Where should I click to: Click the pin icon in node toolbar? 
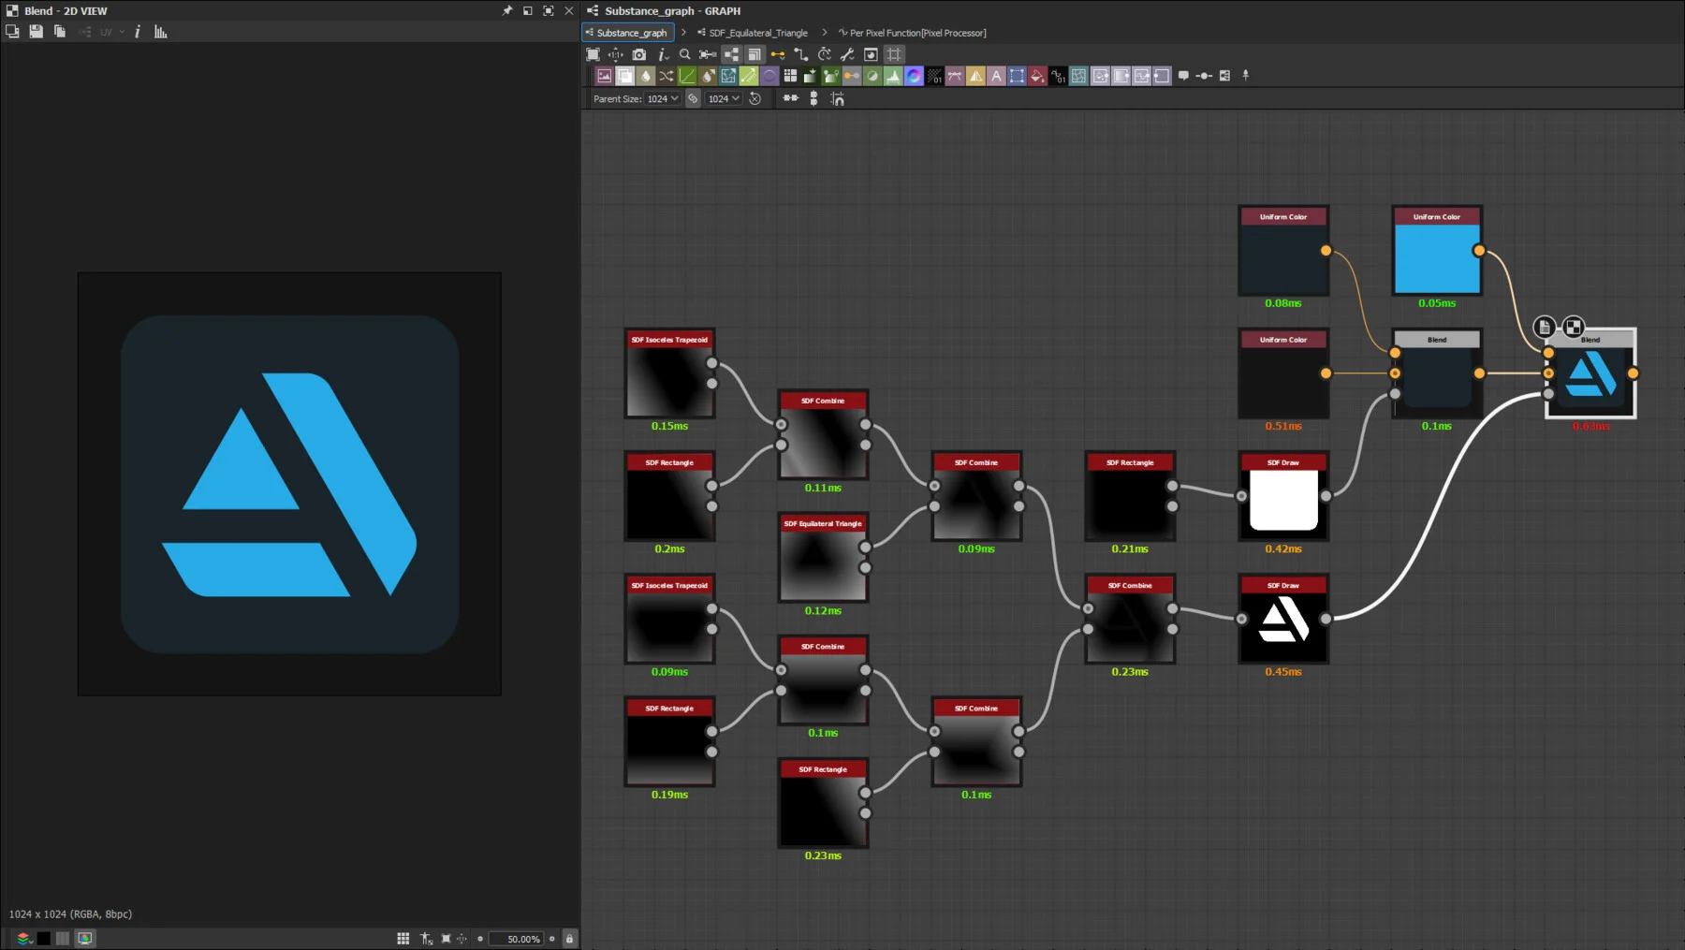(x=1245, y=76)
